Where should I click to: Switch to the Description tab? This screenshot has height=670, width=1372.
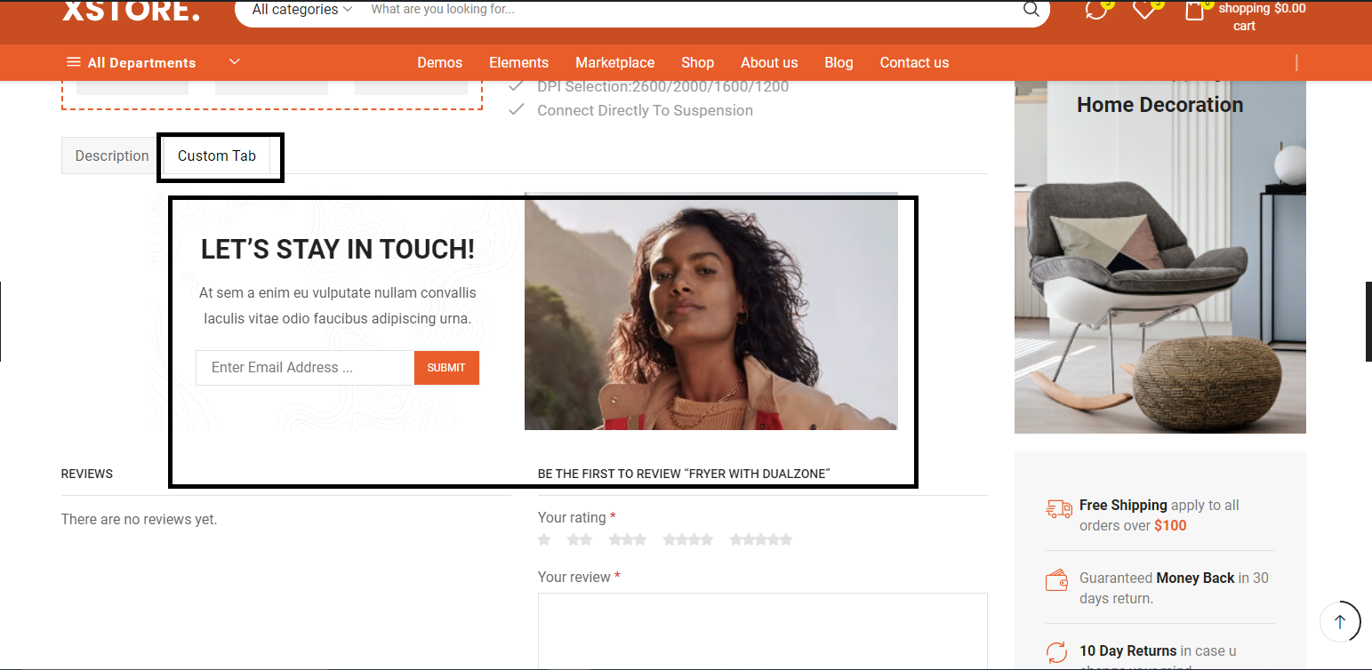(x=112, y=156)
